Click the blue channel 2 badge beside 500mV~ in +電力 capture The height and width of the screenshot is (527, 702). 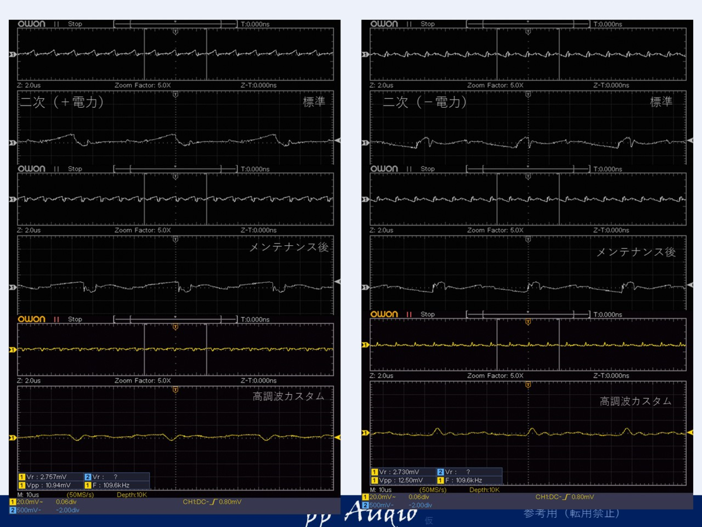coord(12,510)
